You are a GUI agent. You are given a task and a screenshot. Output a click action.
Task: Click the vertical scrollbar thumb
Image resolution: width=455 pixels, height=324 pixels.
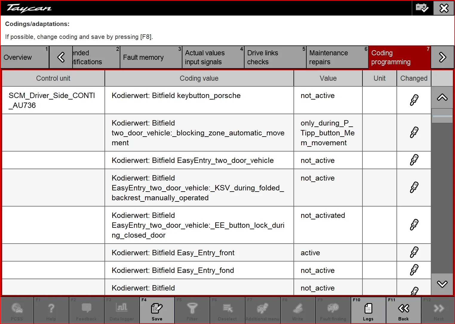442,116
